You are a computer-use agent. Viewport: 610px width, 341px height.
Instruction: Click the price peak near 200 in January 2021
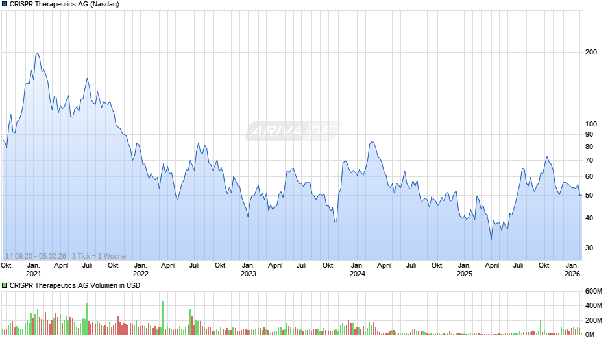(x=38, y=53)
